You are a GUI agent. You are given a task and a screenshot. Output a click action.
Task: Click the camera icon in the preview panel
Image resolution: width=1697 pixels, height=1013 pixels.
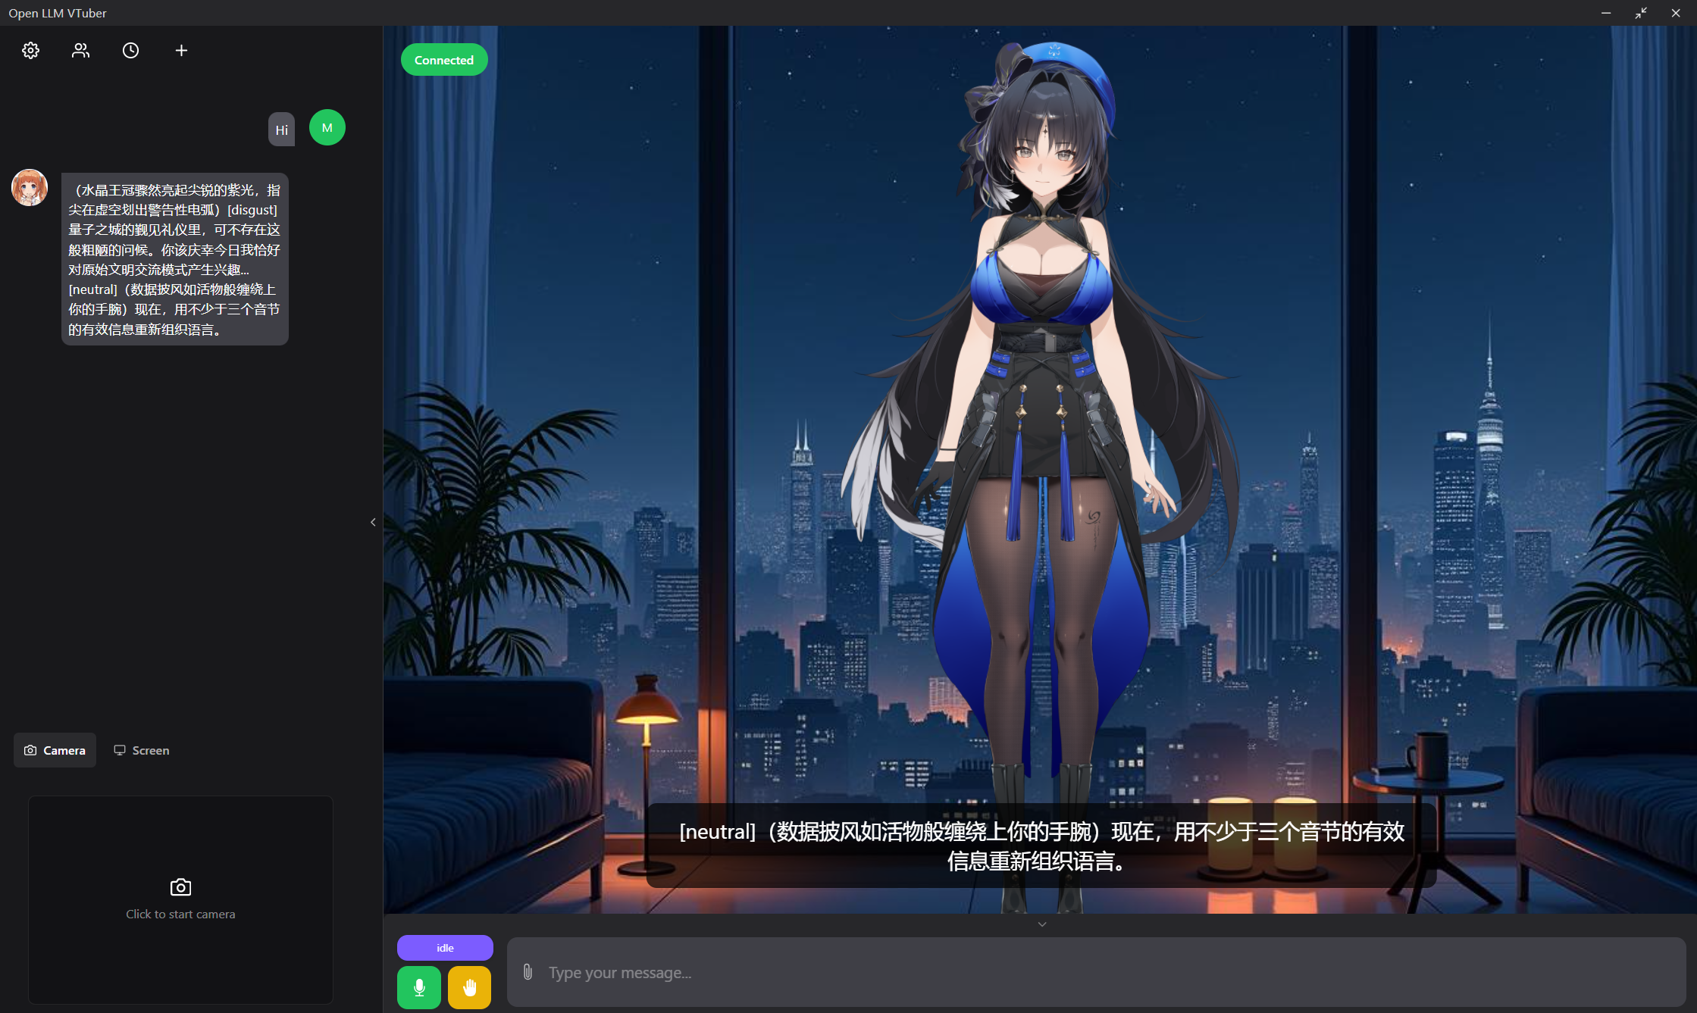pyautogui.click(x=180, y=886)
